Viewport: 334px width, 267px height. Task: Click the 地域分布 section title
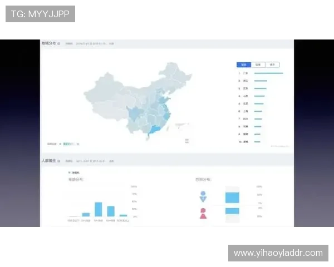click(x=49, y=43)
